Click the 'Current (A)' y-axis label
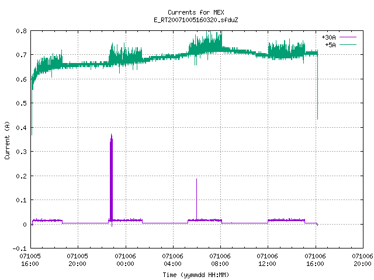Screen dimensions: 374x280 tap(7, 140)
